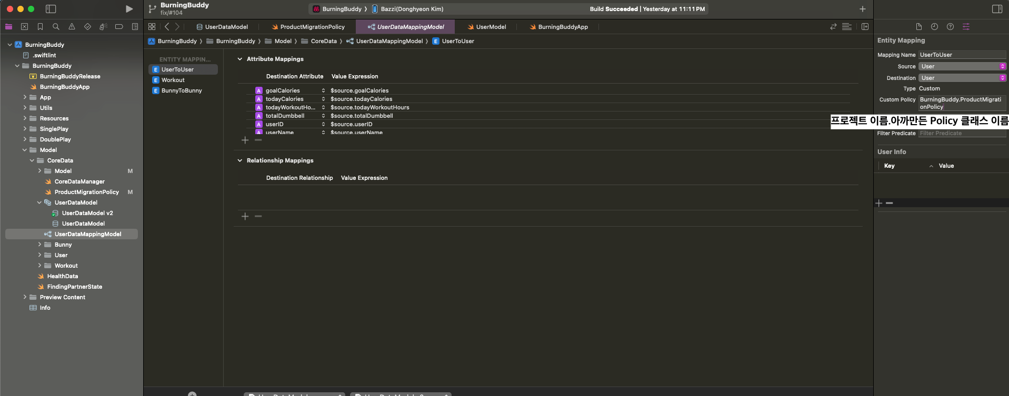This screenshot has height=396, width=1009.
Task: Open the editor options lines icon
Action: (847, 27)
